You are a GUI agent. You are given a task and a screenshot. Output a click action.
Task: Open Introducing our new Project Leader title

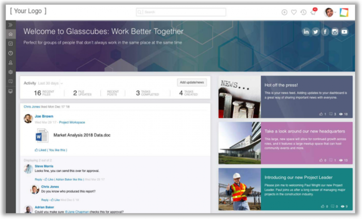pos(298,178)
